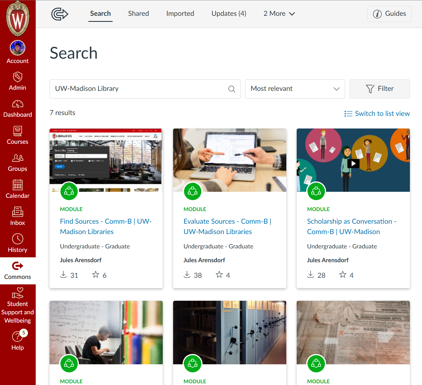Select Commons in the sidebar
The image size is (422, 385).
(x=18, y=271)
